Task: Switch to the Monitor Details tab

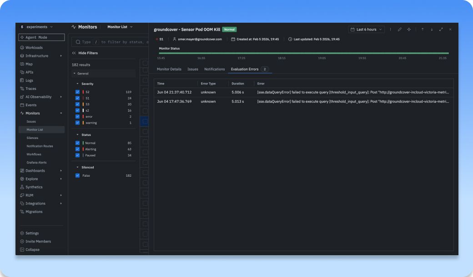Action: [169, 69]
